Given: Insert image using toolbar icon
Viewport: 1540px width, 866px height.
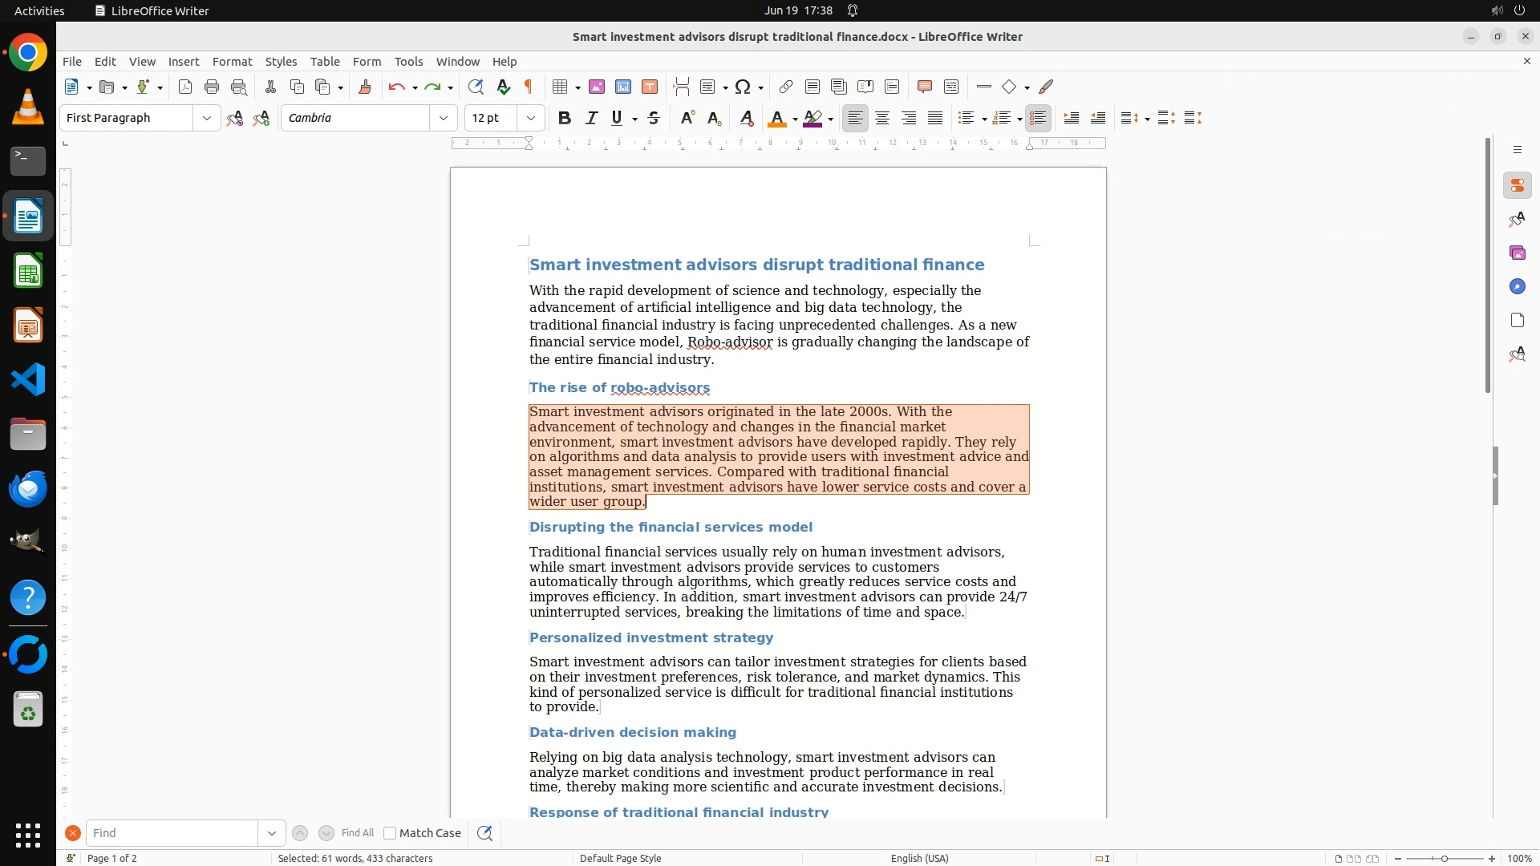Looking at the screenshot, I should 597,87.
